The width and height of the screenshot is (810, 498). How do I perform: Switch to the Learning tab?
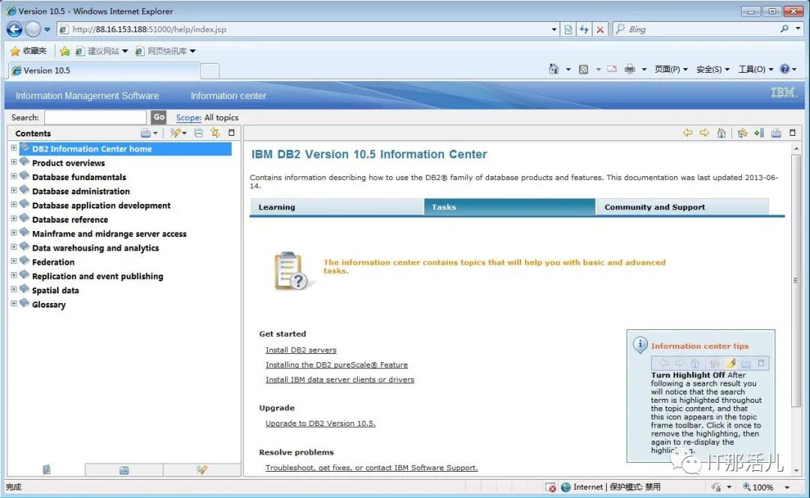pos(336,207)
